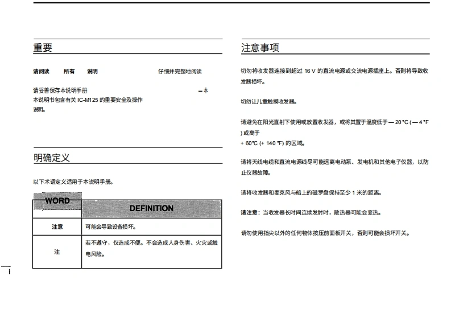The height and width of the screenshot is (313, 451).
Task: Click the bold 请阅读 text
Action: pyautogui.click(x=41, y=72)
